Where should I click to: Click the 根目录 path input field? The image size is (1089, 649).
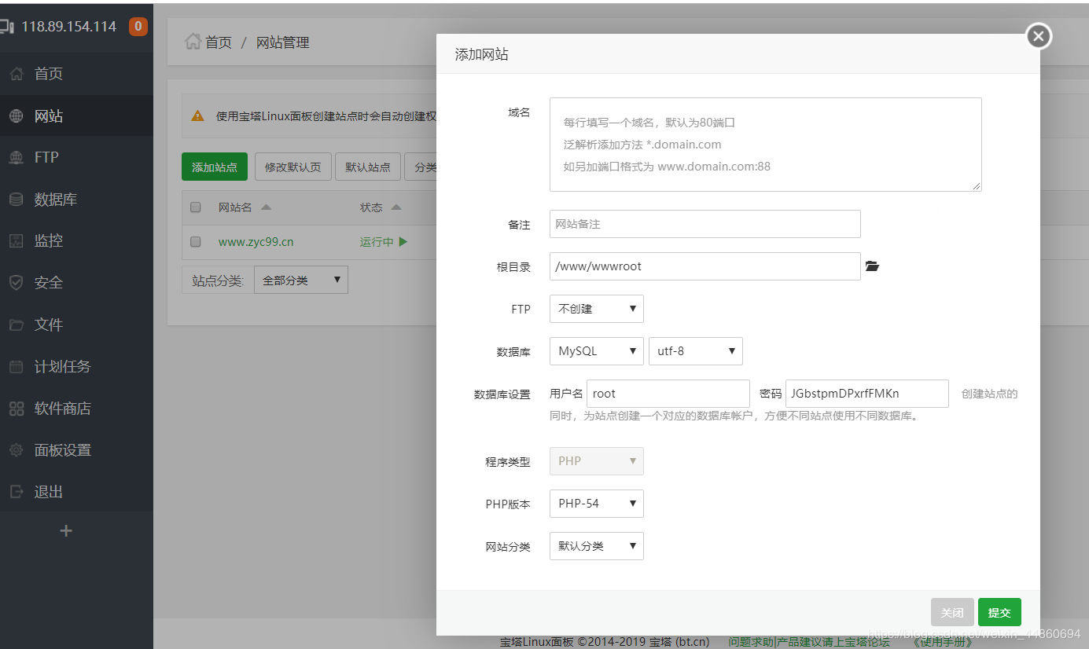coord(705,266)
